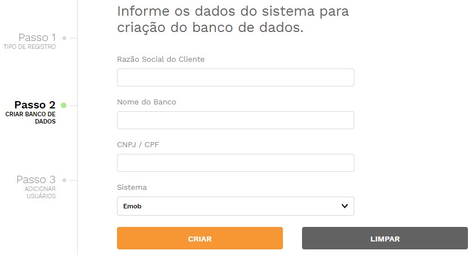The height and width of the screenshot is (255, 473).
Task: Click the orange CRIAR button
Action: (x=200, y=238)
